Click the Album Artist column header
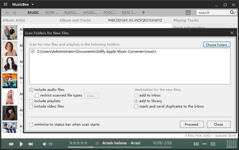Viewport: 239px width, 150px height. (x=14, y=20)
